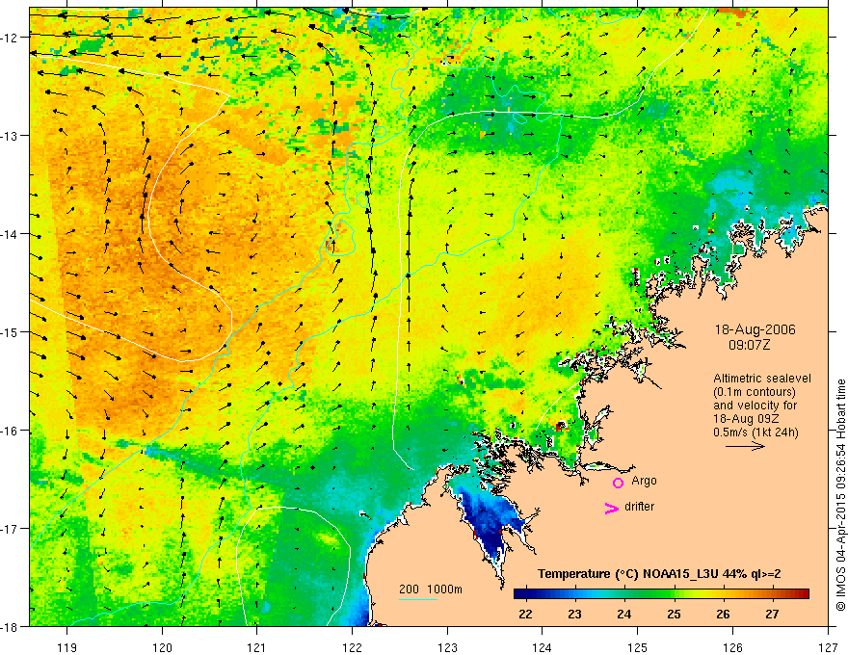Click the latitude axis label -14
The height and width of the screenshot is (655, 848).
[x=11, y=234]
